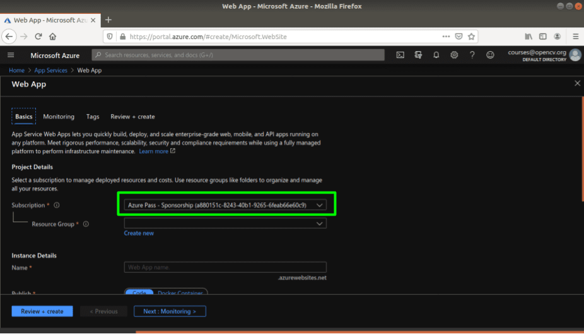Open the Azure portal menu

click(x=11, y=55)
